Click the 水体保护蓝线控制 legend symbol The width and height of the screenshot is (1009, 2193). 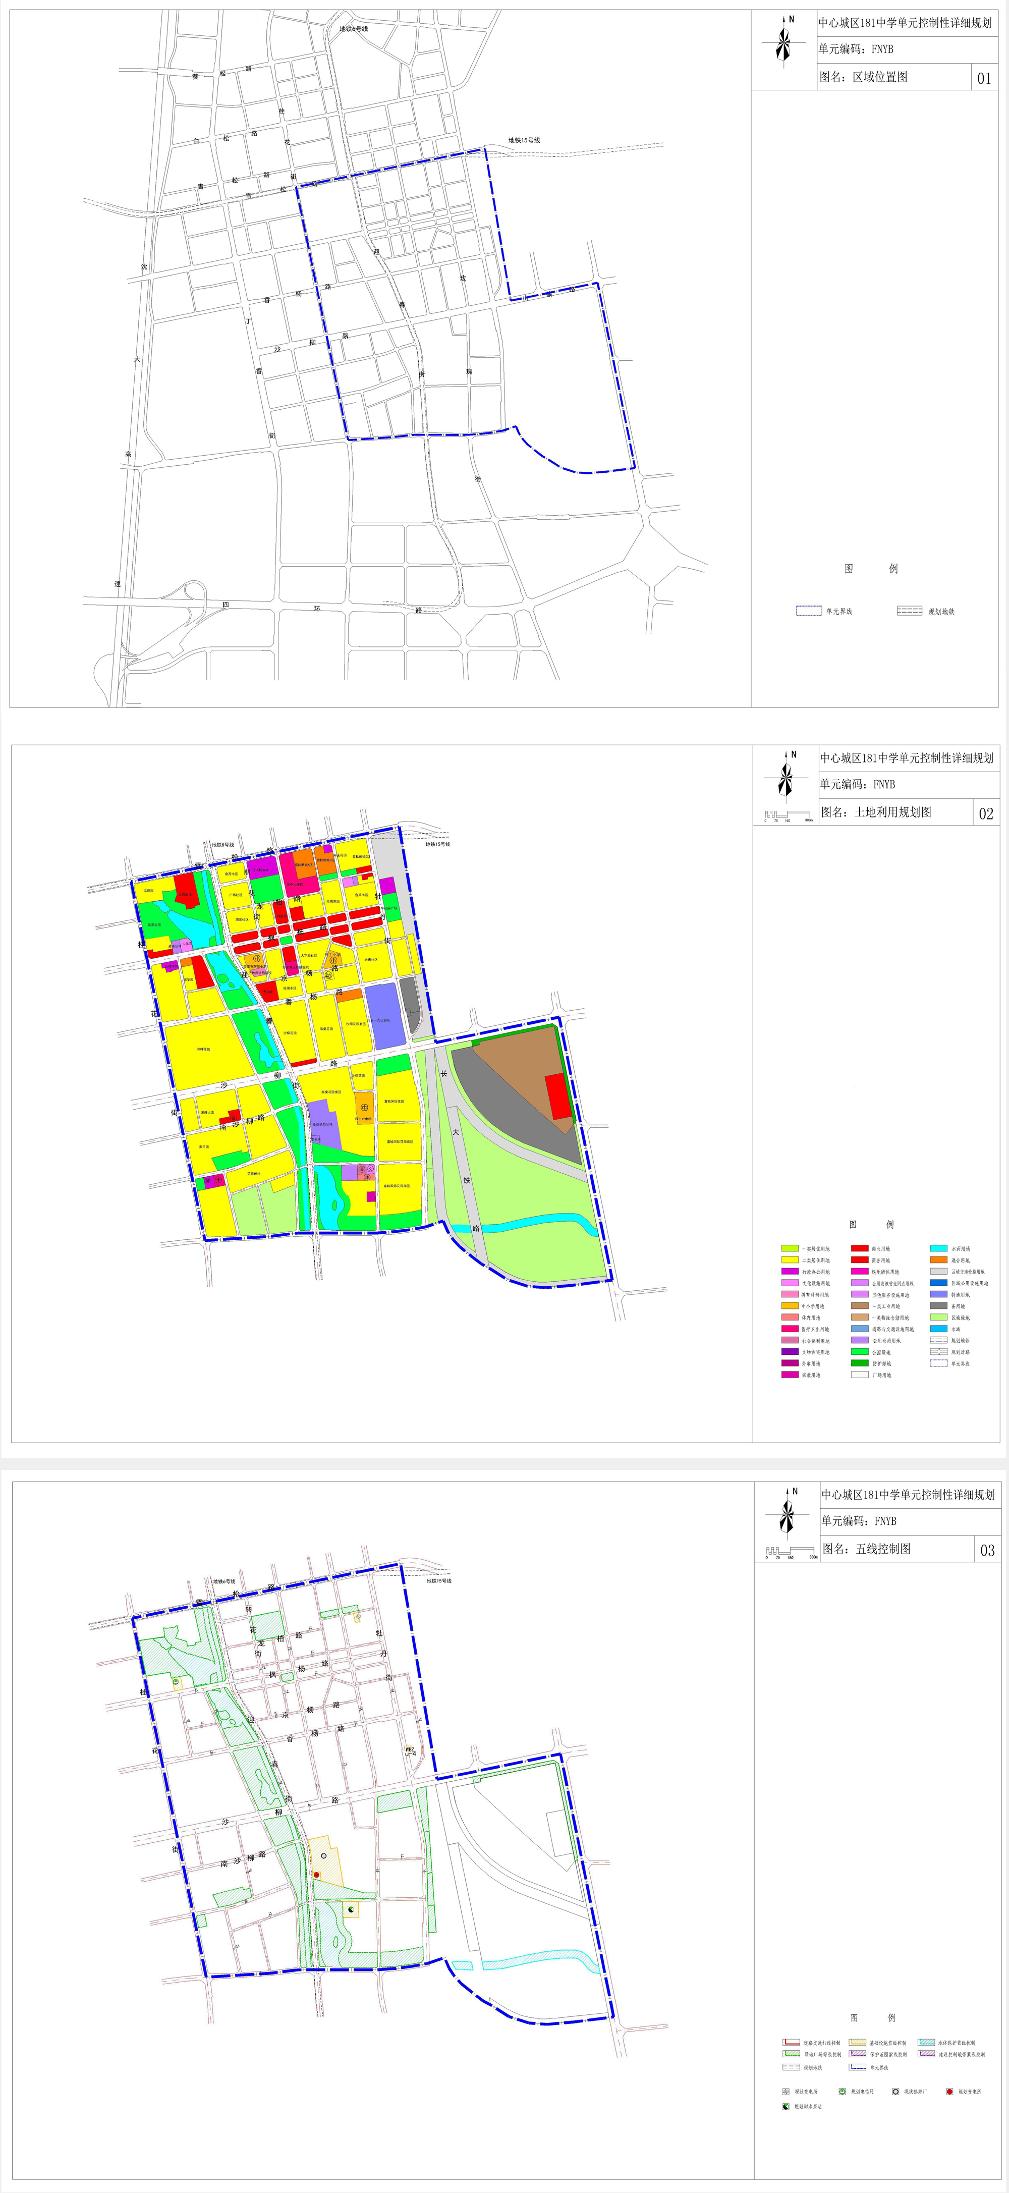926,2042
